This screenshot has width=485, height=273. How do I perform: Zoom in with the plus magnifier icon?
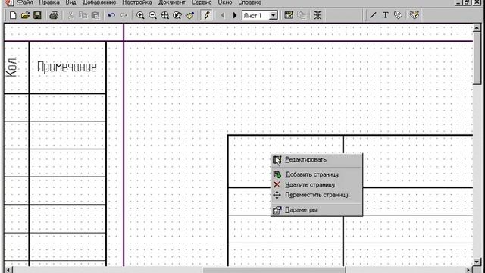tap(140, 15)
